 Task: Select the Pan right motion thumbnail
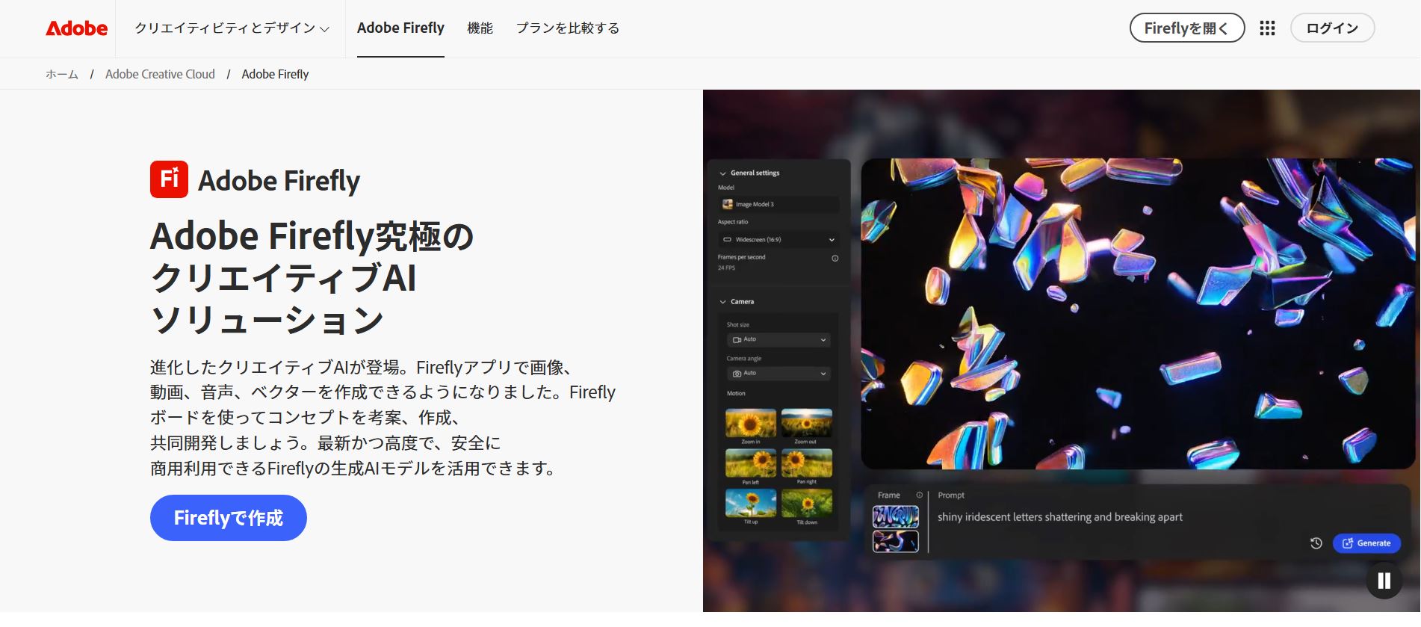point(807,463)
